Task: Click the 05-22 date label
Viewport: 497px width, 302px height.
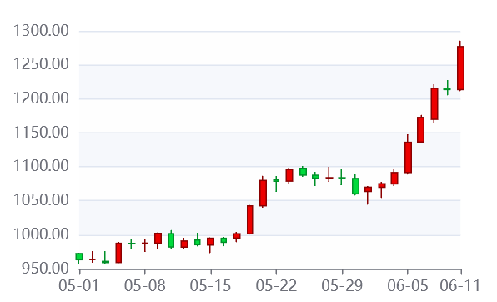Action: (x=276, y=286)
